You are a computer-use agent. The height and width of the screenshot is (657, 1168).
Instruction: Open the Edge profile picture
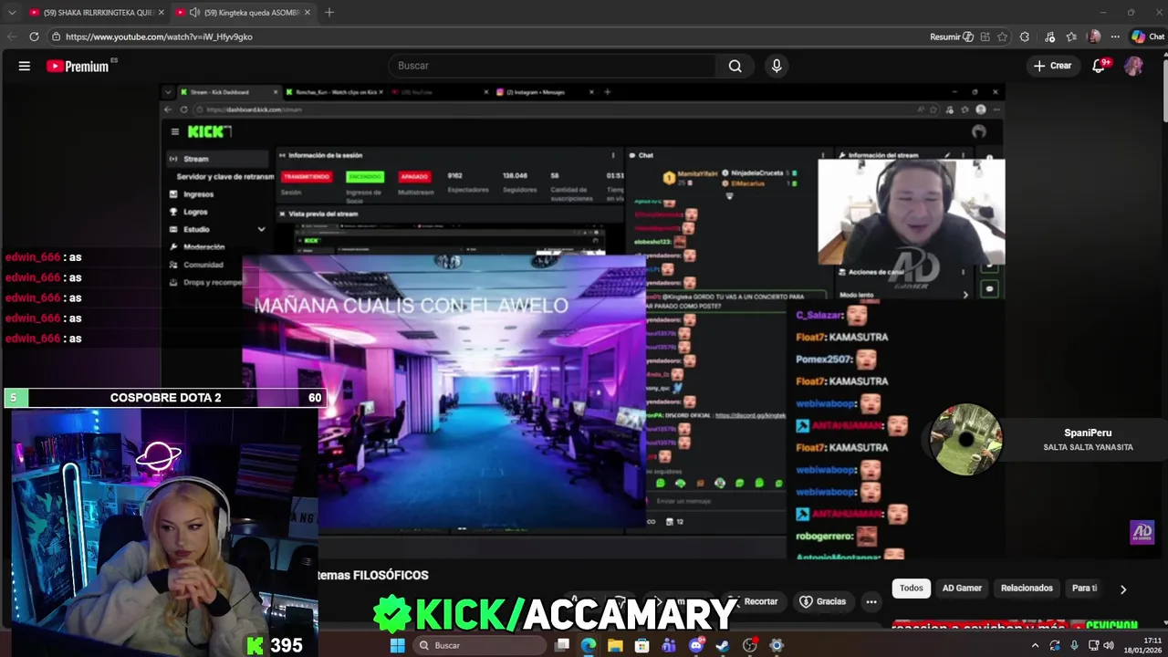pos(1094,36)
